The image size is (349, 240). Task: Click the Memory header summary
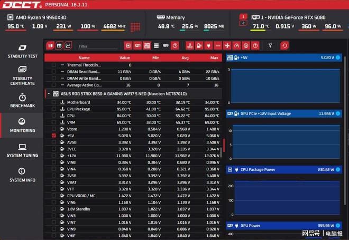pos(171,17)
